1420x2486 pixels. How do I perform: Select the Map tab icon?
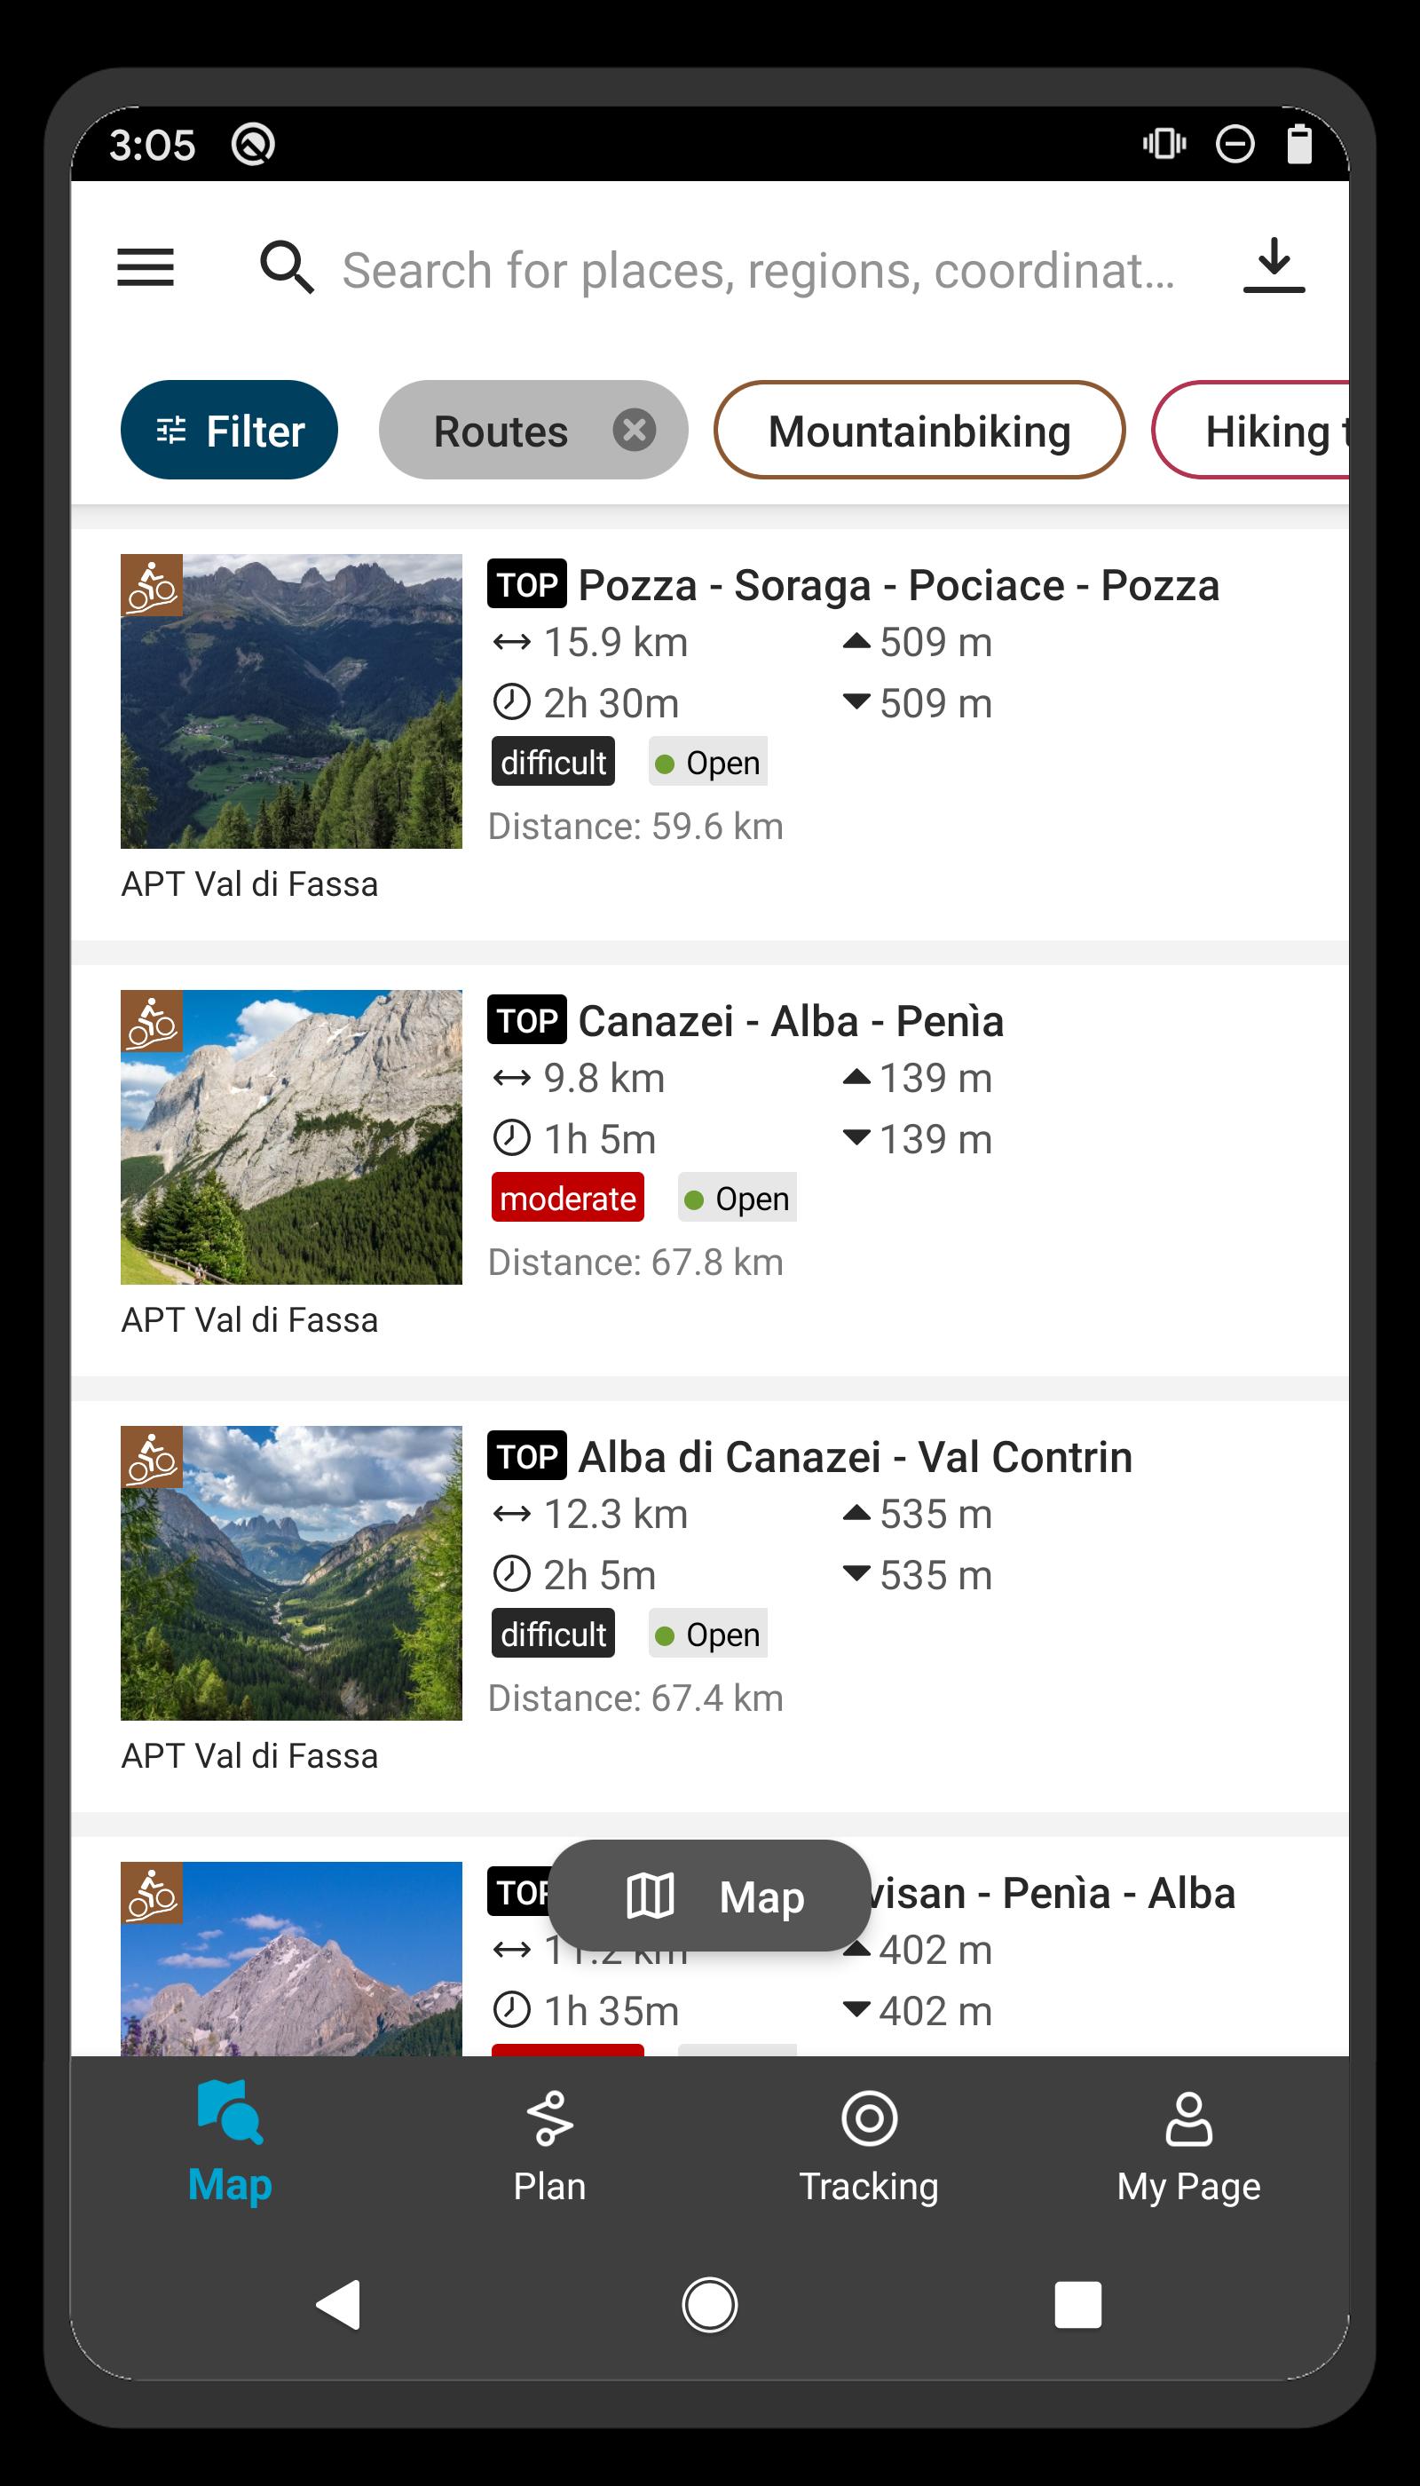click(x=230, y=2112)
